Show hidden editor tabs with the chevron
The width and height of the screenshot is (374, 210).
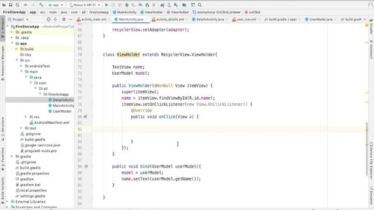(x=365, y=19)
